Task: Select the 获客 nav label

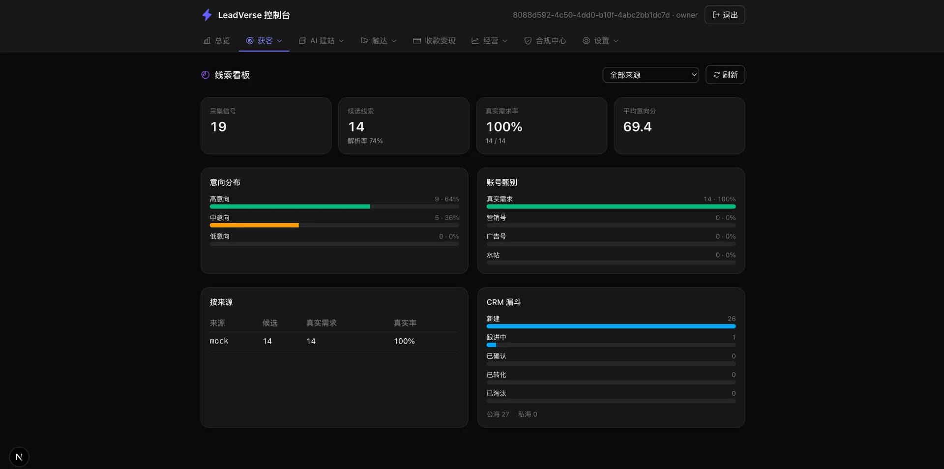Action: click(x=265, y=41)
